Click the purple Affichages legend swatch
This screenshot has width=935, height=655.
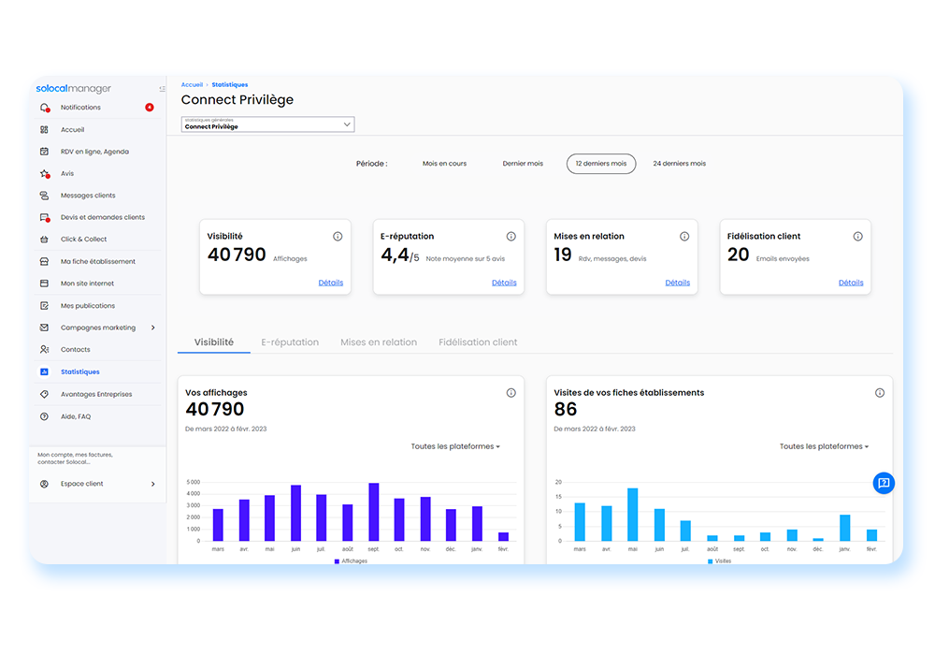(x=337, y=561)
